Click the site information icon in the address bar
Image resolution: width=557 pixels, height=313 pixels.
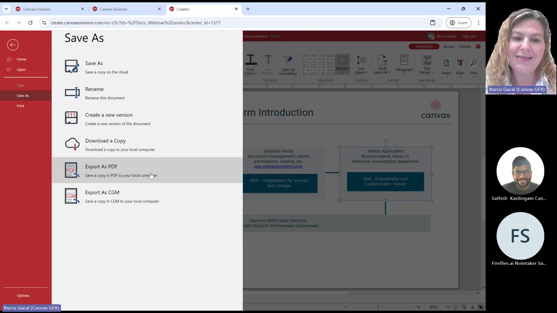44,23
